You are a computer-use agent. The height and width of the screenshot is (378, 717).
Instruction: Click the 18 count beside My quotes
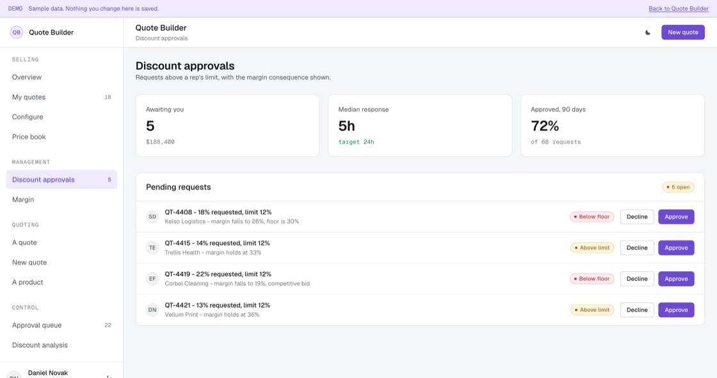(108, 97)
